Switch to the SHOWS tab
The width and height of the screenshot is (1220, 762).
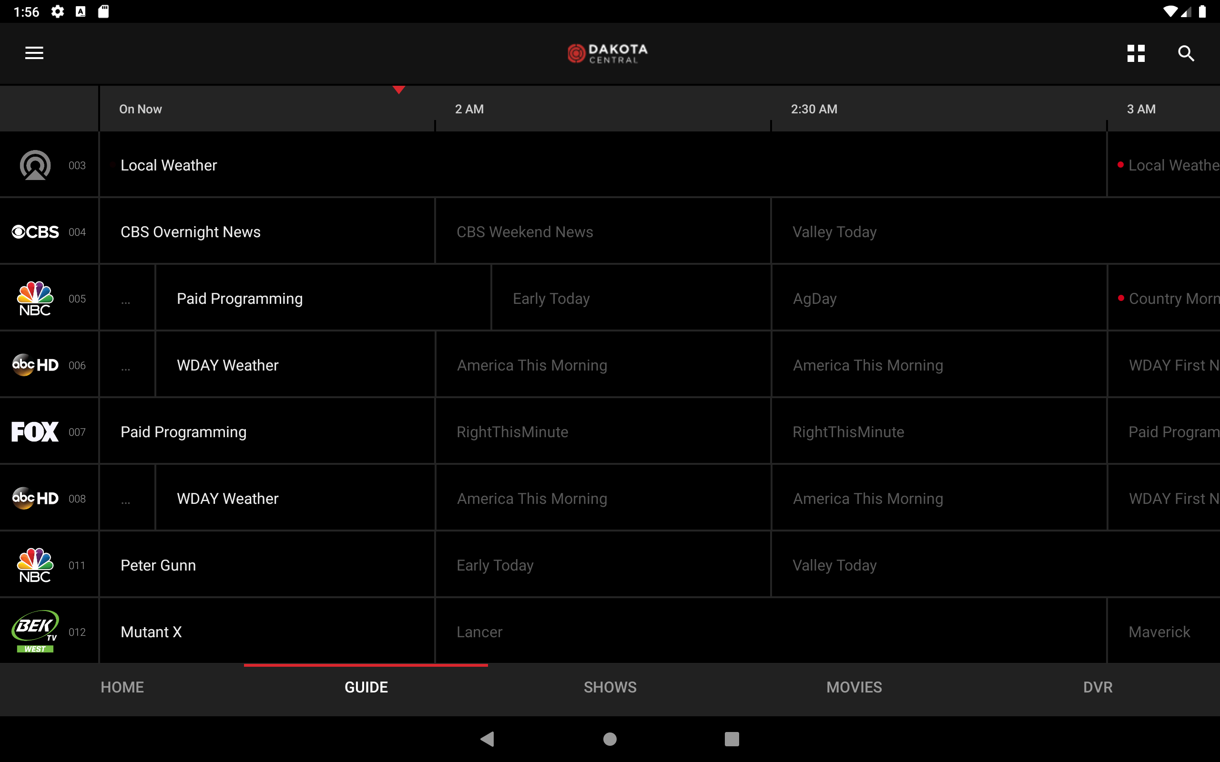[610, 686]
